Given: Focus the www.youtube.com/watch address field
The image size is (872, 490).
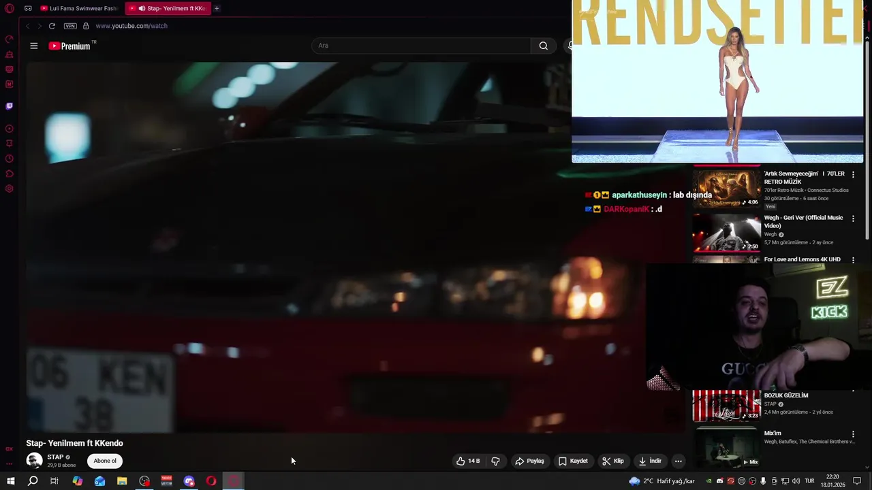Looking at the screenshot, I should [131, 26].
